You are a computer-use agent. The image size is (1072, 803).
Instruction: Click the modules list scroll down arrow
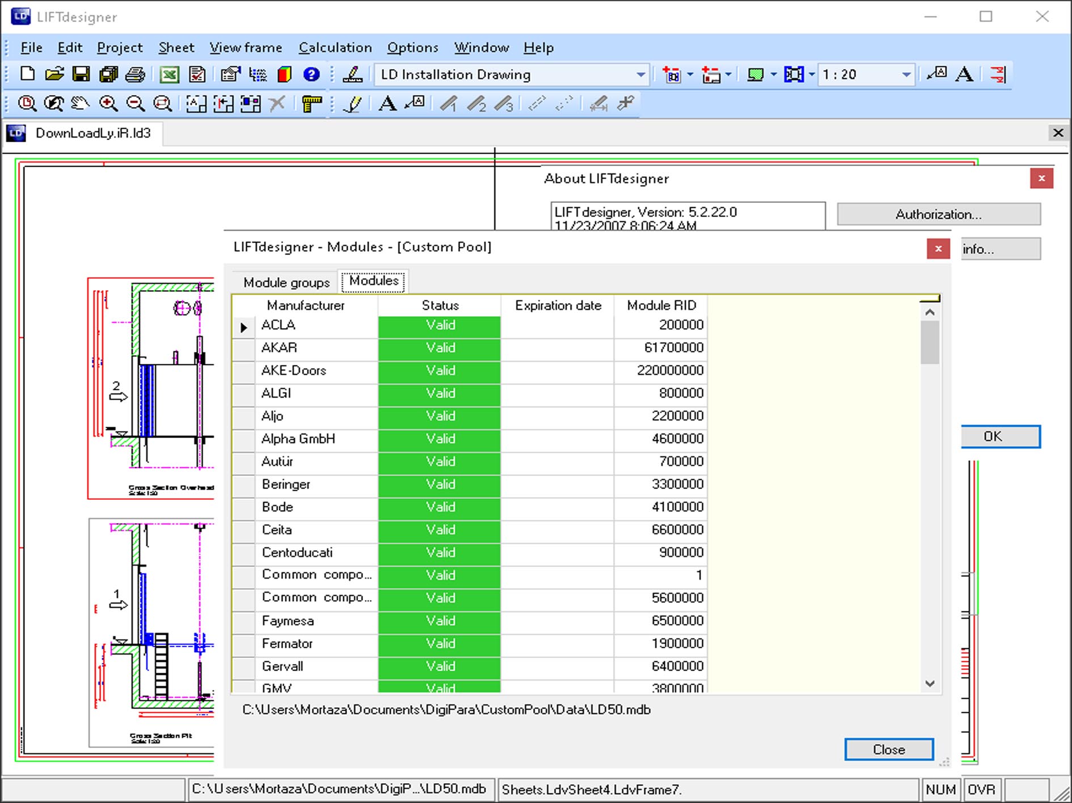pos(930,683)
